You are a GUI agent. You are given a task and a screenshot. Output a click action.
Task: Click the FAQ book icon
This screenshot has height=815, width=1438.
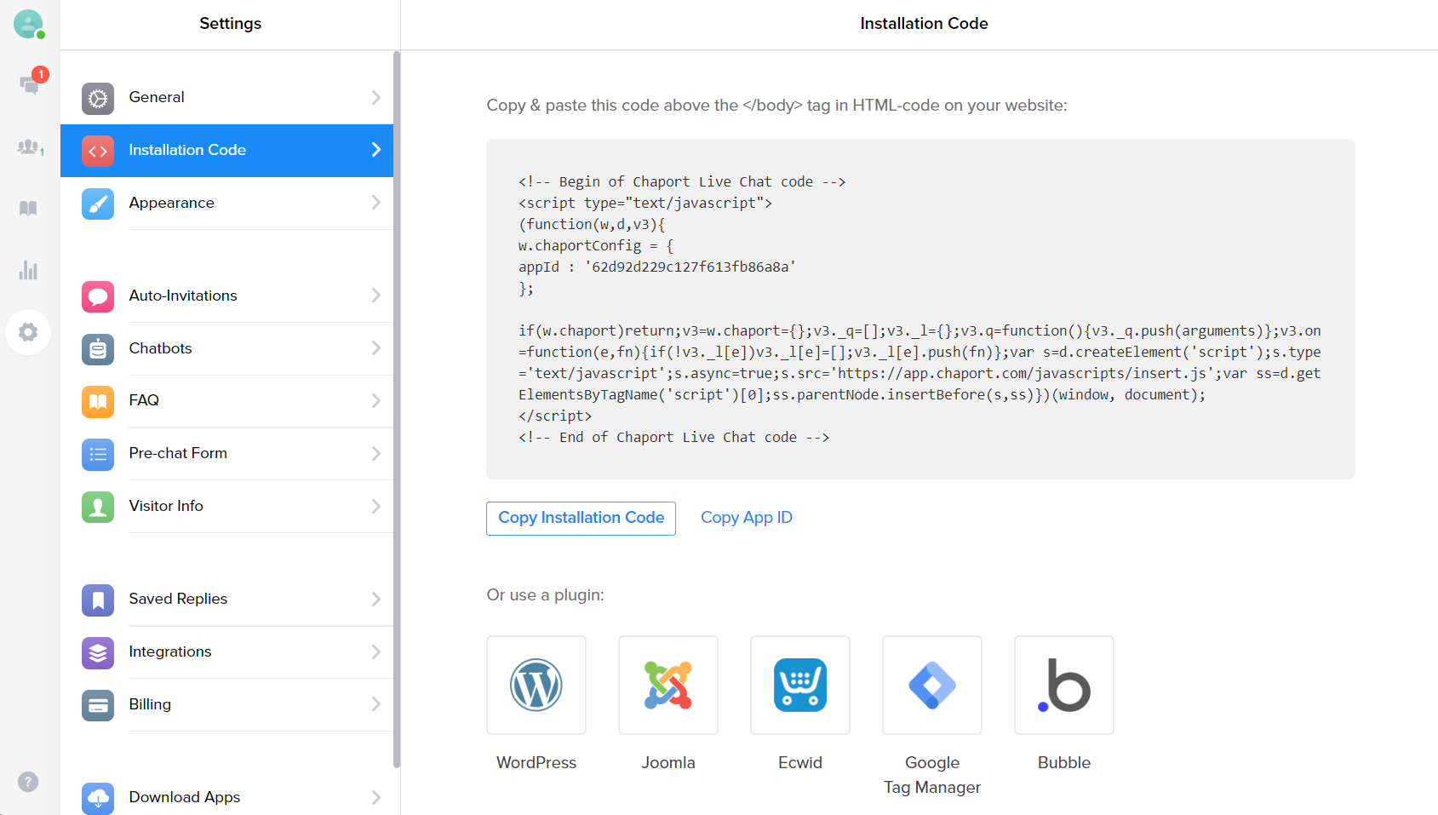[x=98, y=401]
